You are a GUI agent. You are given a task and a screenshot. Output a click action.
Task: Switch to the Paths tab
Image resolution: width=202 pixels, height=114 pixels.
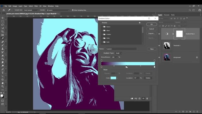pos(173,15)
